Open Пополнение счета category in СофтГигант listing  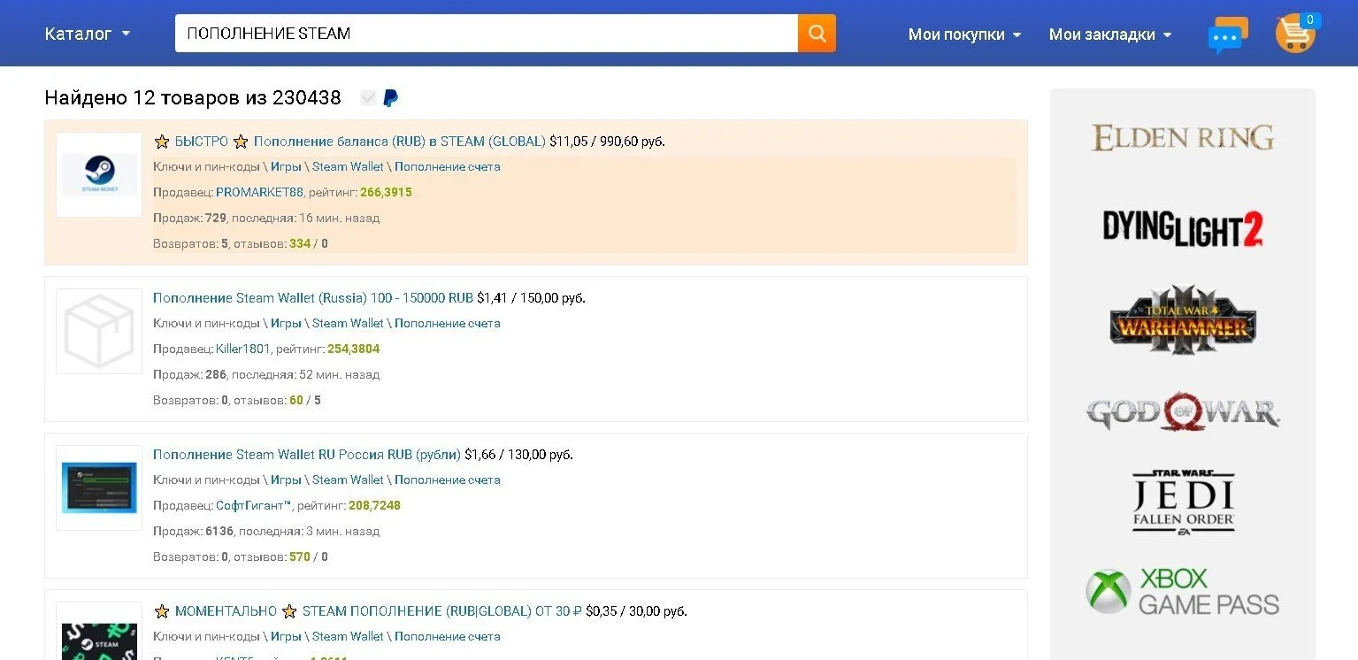(x=448, y=480)
